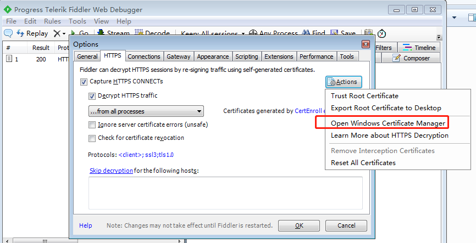Open the Composer tab
The height and width of the screenshot is (243, 476).
pyautogui.click(x=411, y=58)
